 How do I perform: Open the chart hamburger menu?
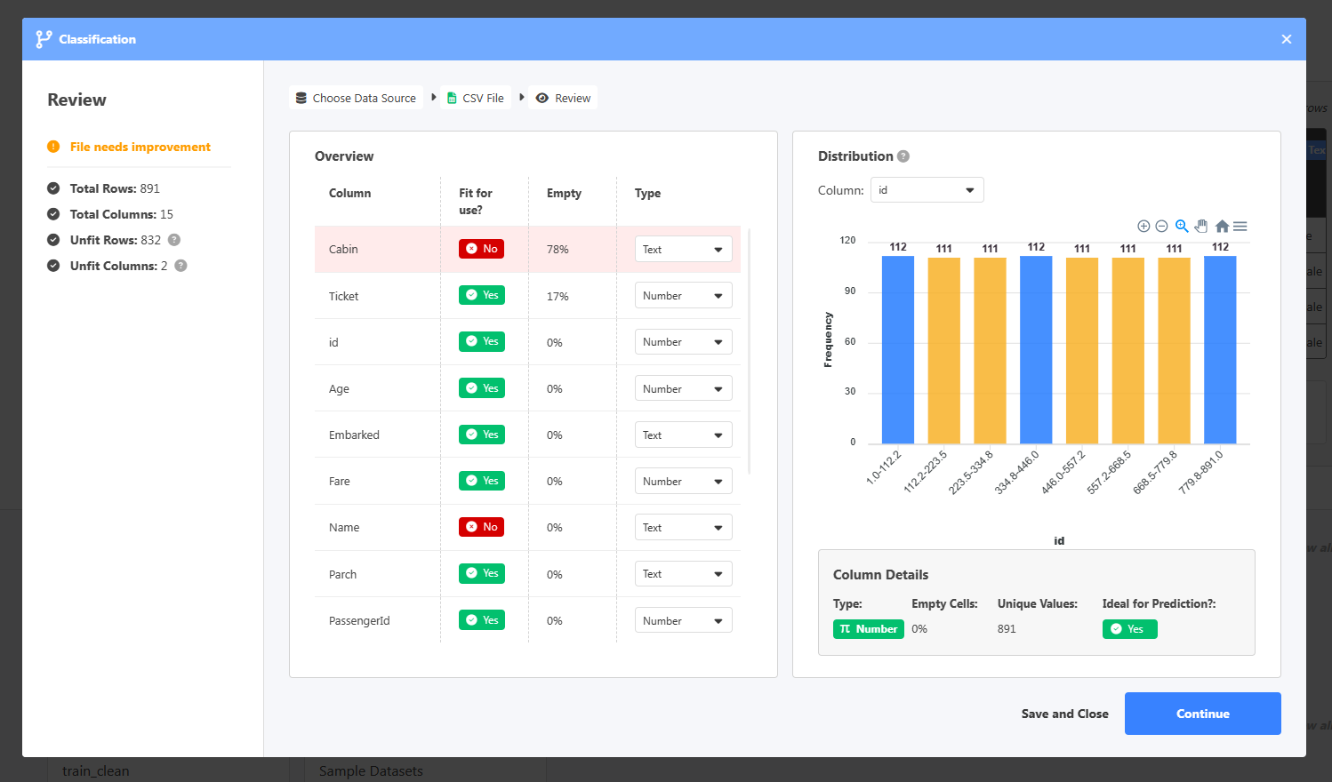click(1240, 227)
